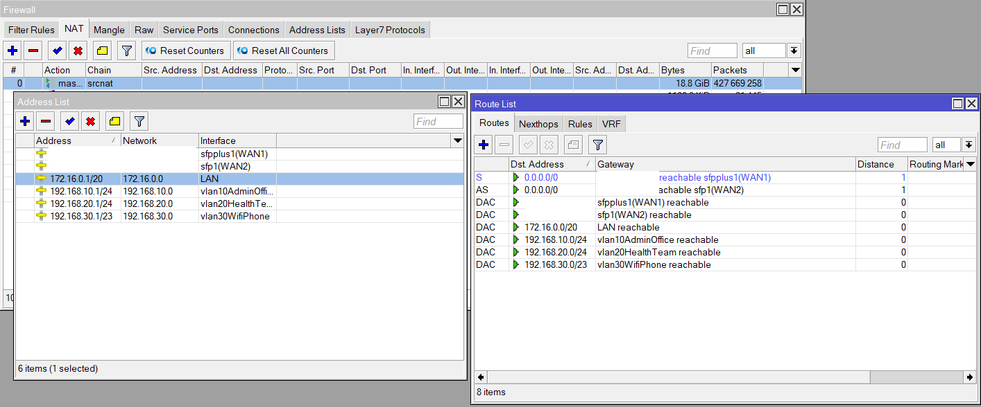
Task: Disable the selected route with red X
Action: point(549,144)
